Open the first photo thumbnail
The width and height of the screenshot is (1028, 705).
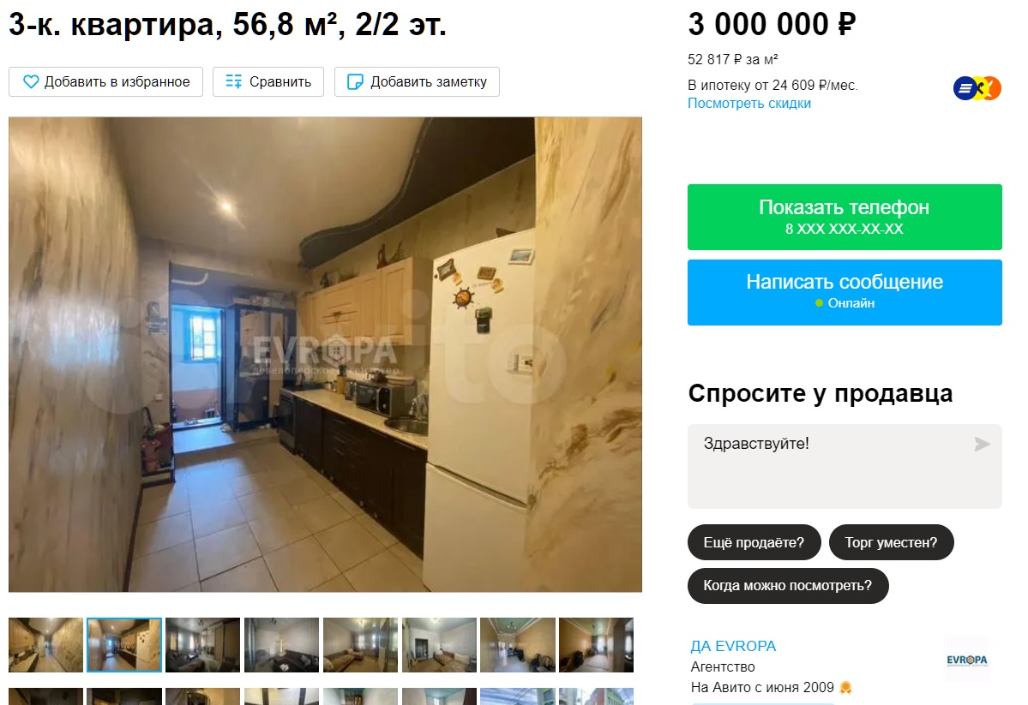(x=46, y=645)
